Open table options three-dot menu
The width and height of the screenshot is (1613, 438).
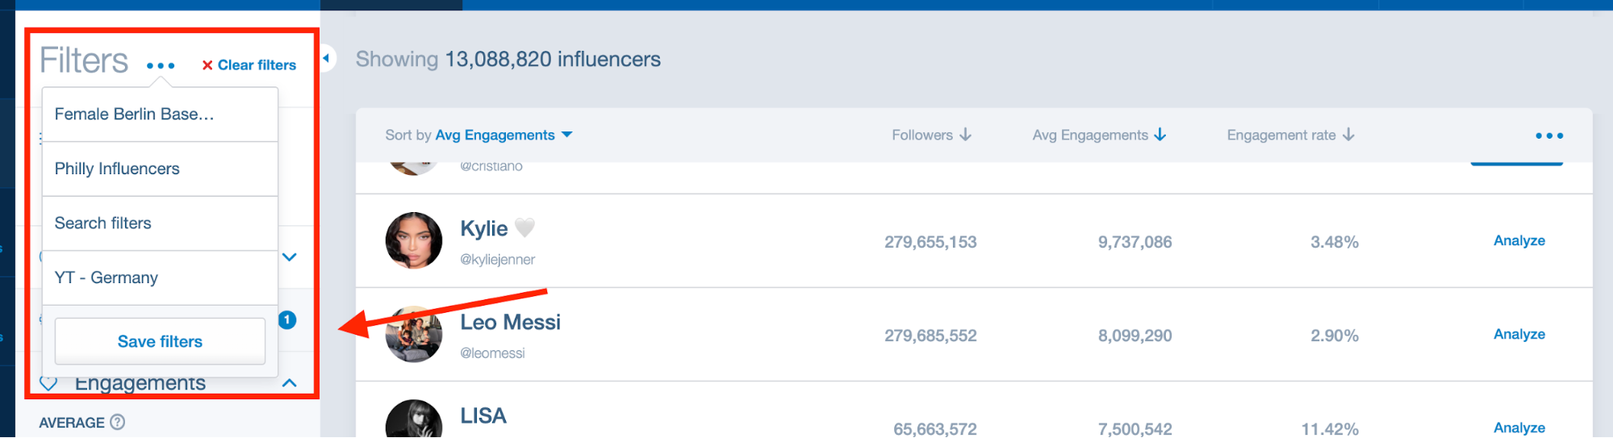[x=1549, y=136]
